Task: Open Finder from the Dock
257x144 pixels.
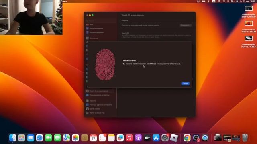Action: click(x=12, y=138)
